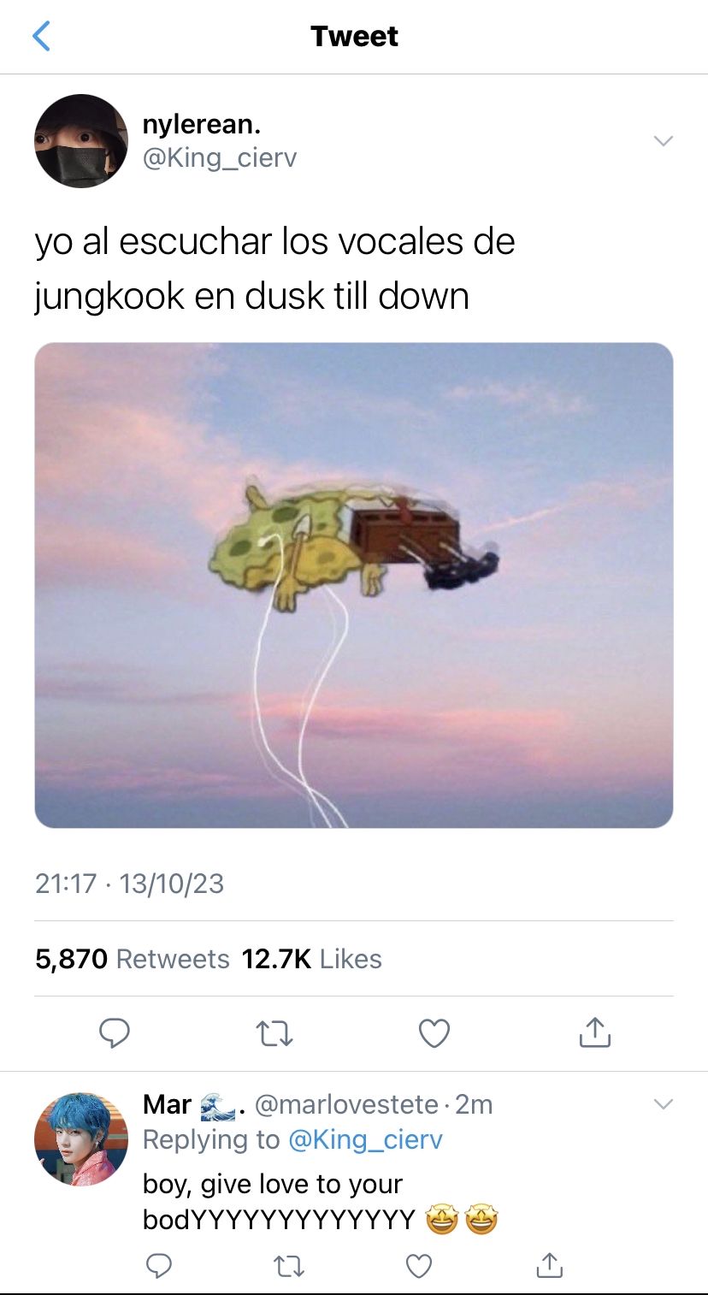Open Mar's profile avatar

pyautogui.click(x=81, y=1139)
